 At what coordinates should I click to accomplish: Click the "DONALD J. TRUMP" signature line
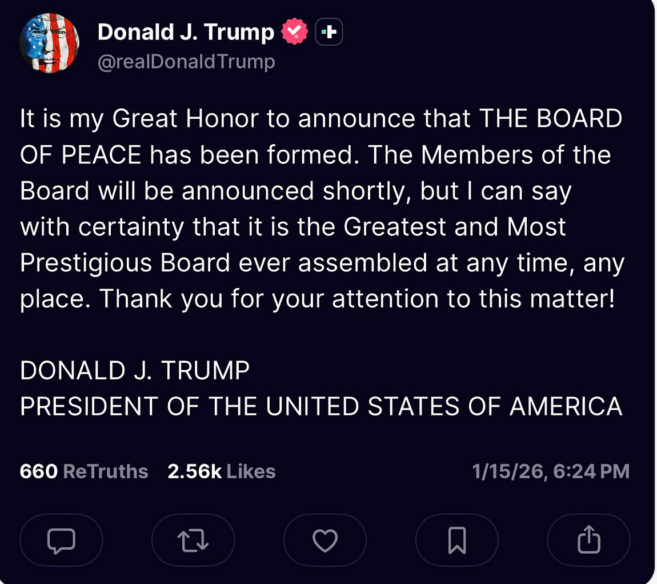(135, 371)
